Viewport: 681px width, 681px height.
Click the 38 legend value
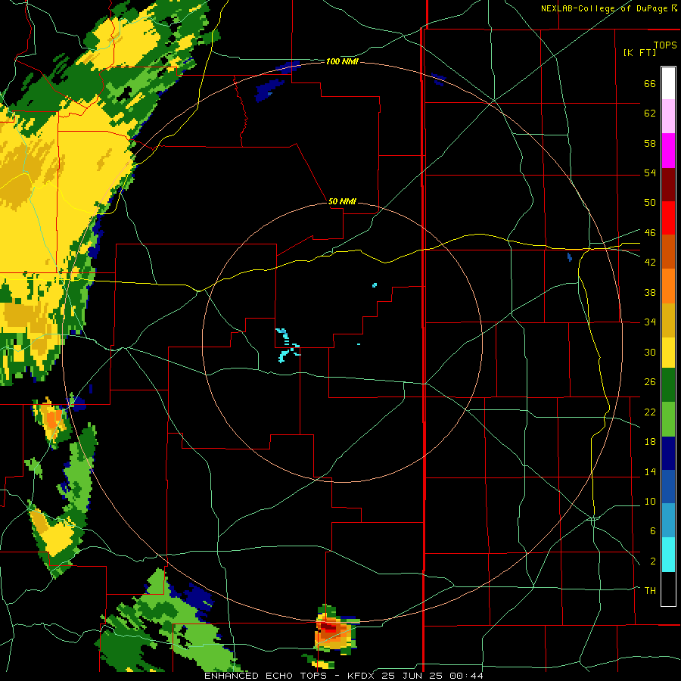point(650,292)
